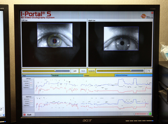Viewport: 168px width, 124px height.
Task: Toggle Right Eye Torsion trace icon
Action: 31,103
